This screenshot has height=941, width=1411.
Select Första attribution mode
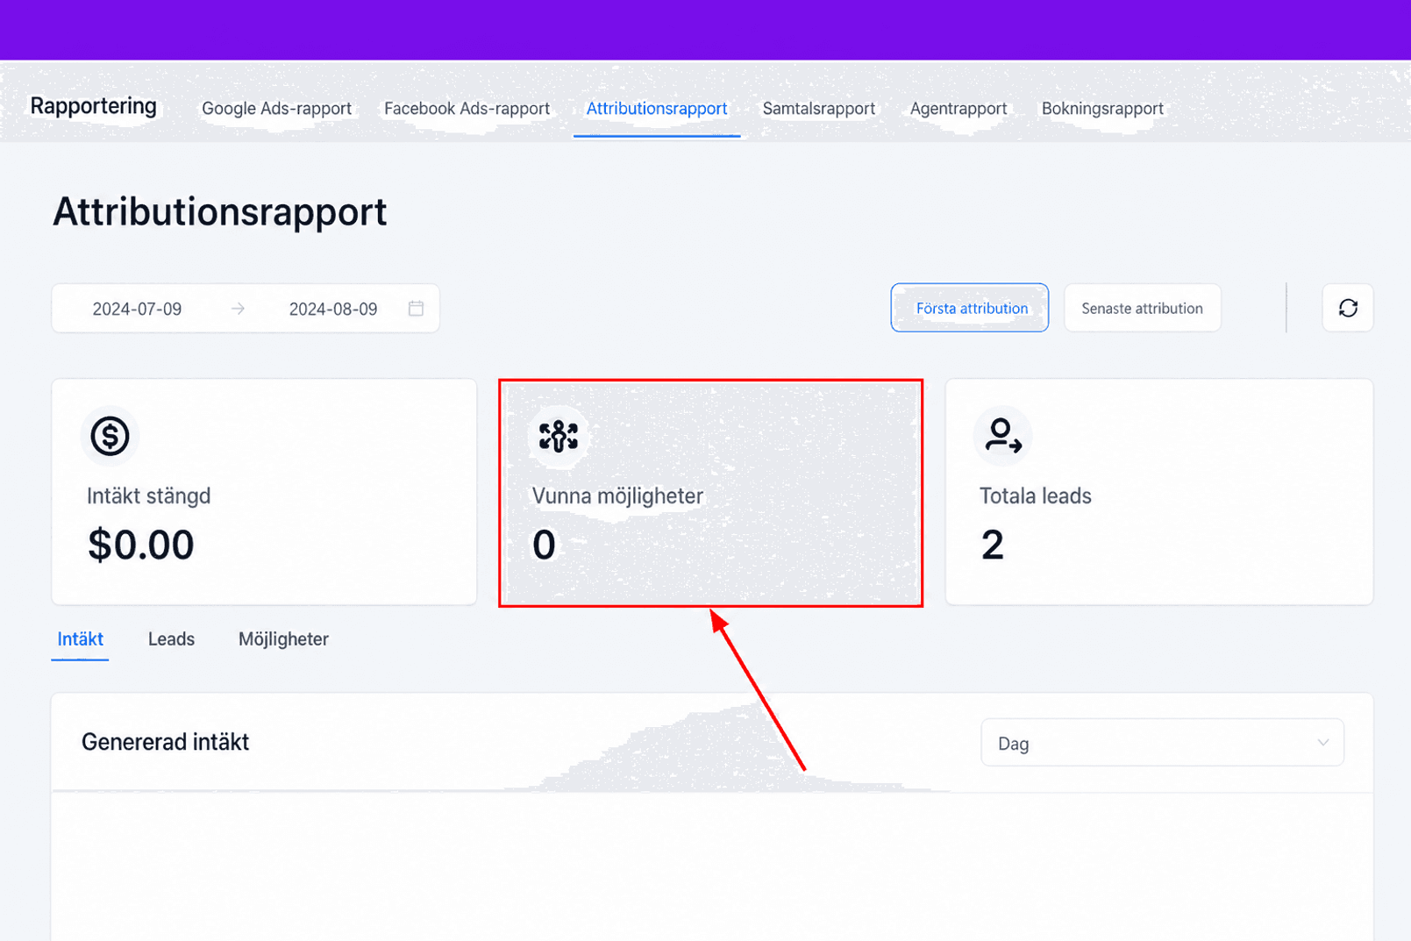[970, 308]
